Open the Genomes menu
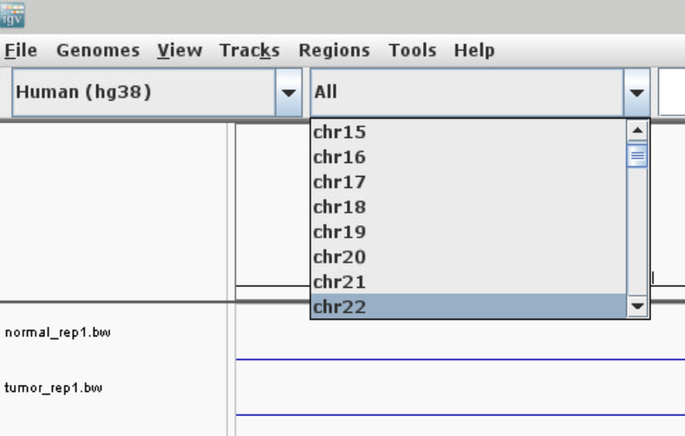The image size is (685, 436). tap(97, 50)
